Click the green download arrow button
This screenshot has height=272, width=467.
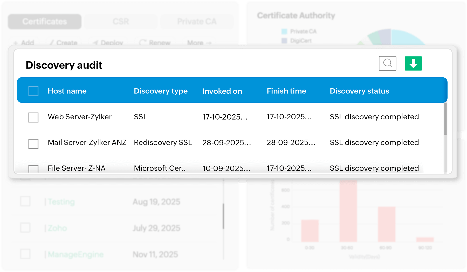click(x=413, y=63)
